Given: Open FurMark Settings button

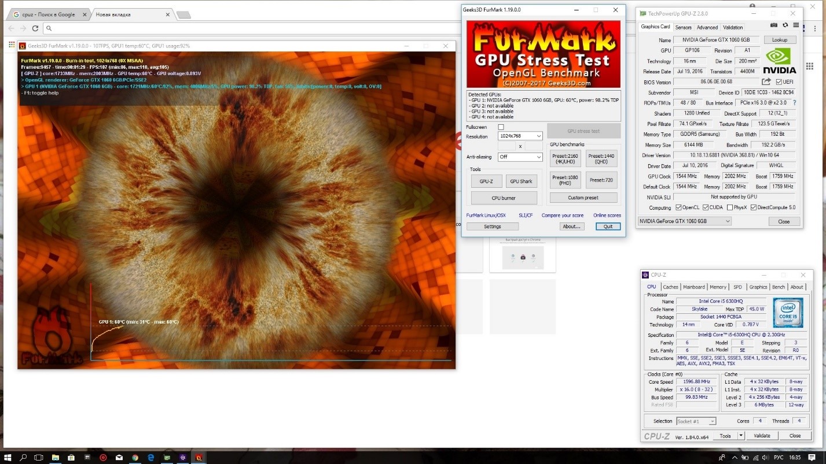Looking at the screenshot, I should (x=493, y=227).
